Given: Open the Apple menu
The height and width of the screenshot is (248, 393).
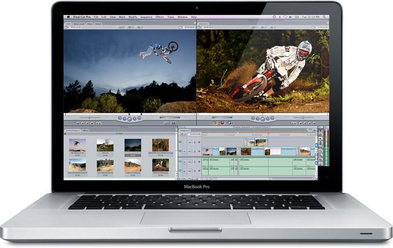Looking at the screenshot, I should [x=68, y=17].
